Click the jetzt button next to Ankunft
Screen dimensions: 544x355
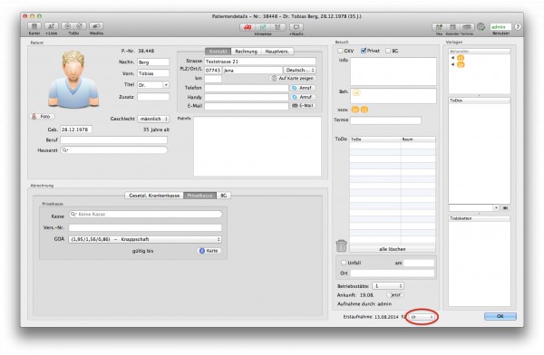396,295
